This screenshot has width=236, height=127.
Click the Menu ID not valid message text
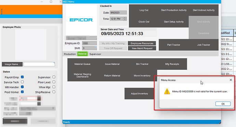(x=200, y=92)
